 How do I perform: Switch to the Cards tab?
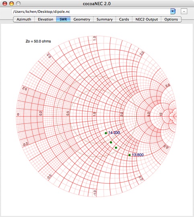click(x=124, y=19)
